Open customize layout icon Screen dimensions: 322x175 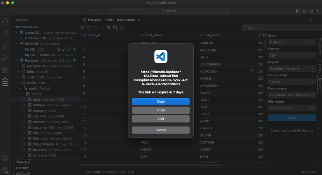point(318,11)
